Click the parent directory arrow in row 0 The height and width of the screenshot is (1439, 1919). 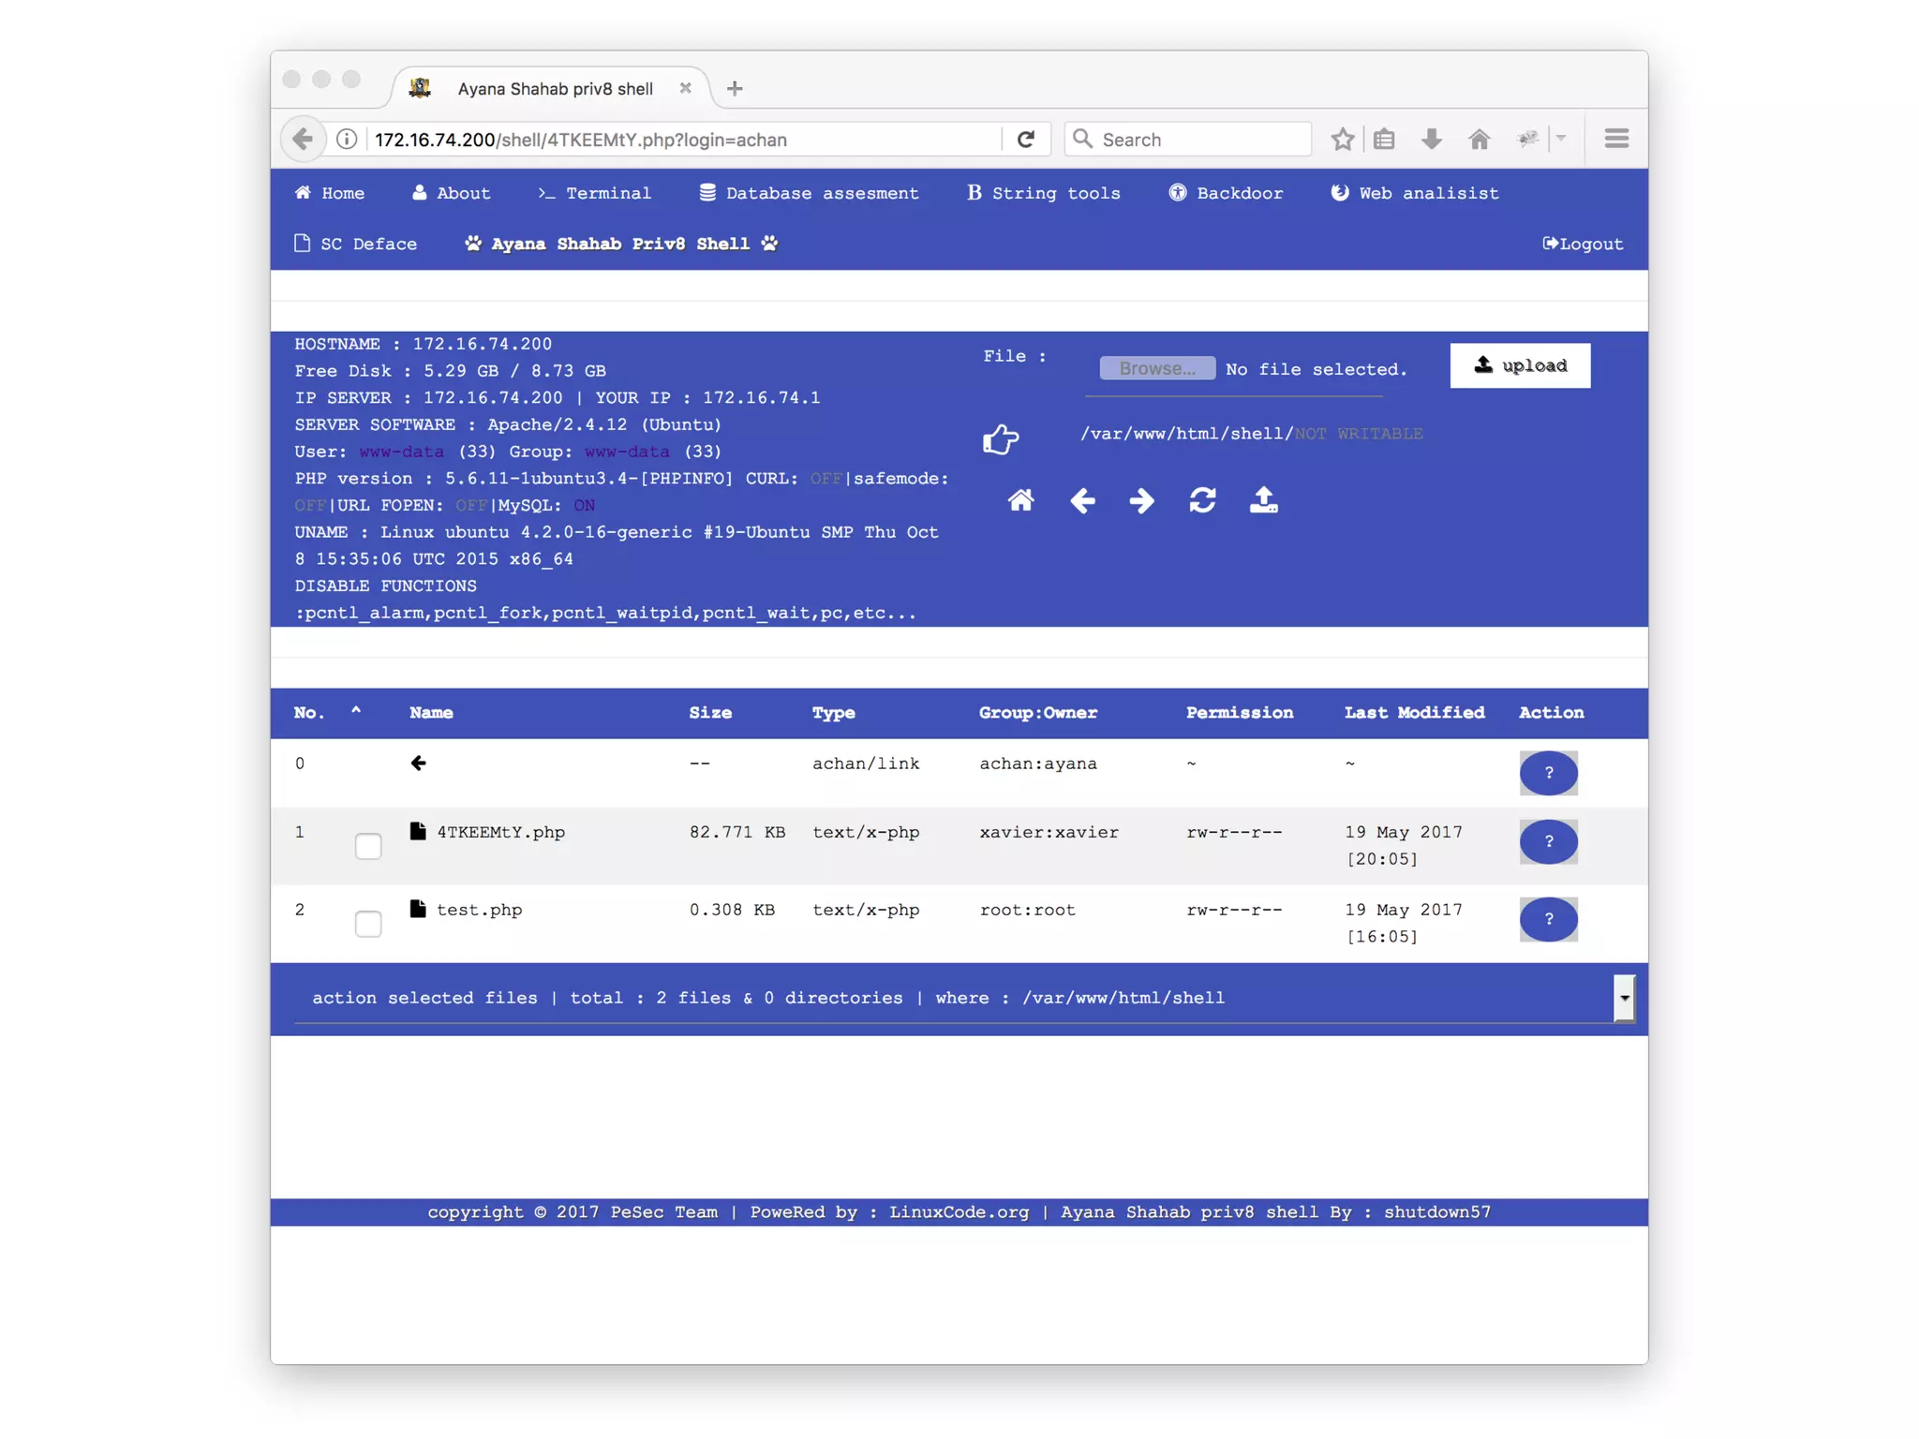tap(418, 763)
